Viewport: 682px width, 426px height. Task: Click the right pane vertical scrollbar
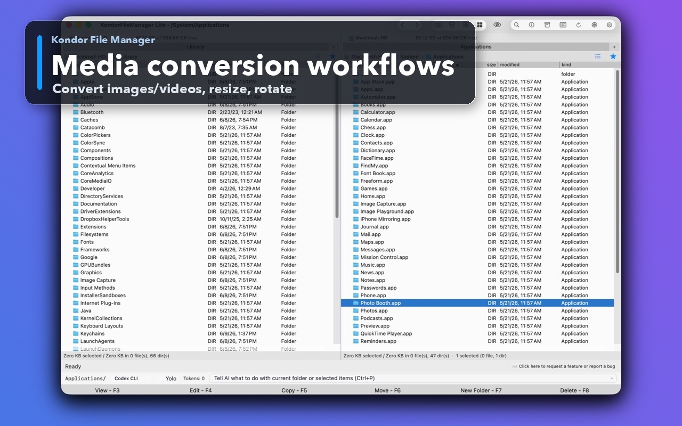click(618, 170)
